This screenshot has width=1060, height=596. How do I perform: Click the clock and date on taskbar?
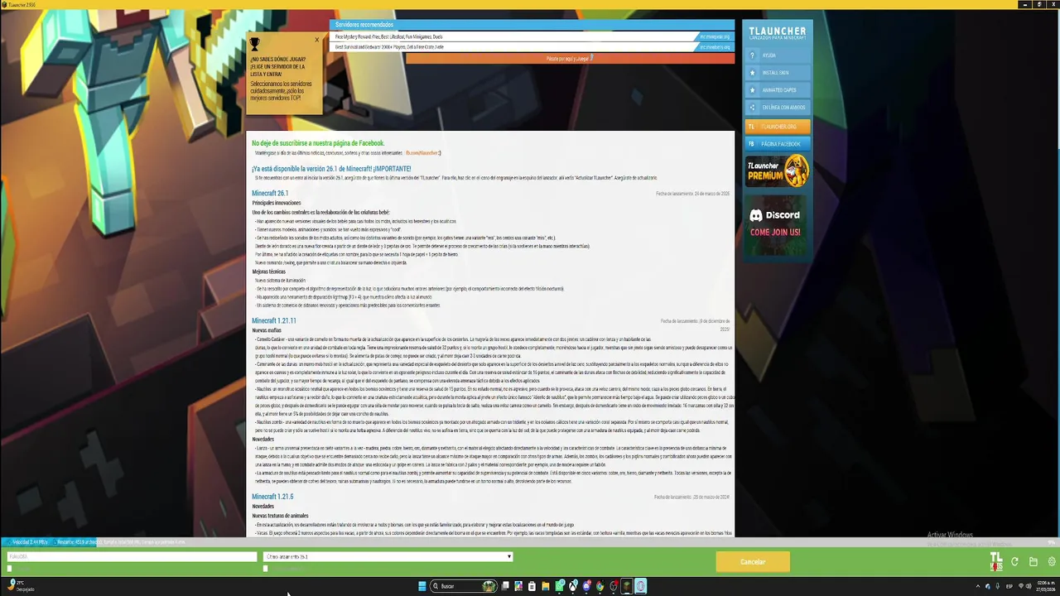[1045, 586]
